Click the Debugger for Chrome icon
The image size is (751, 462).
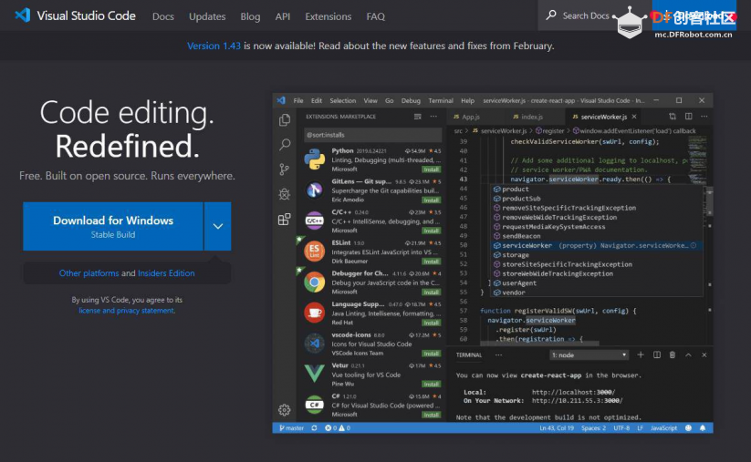315,282
